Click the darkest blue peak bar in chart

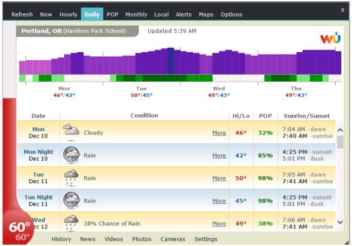[x=170, y=61]
